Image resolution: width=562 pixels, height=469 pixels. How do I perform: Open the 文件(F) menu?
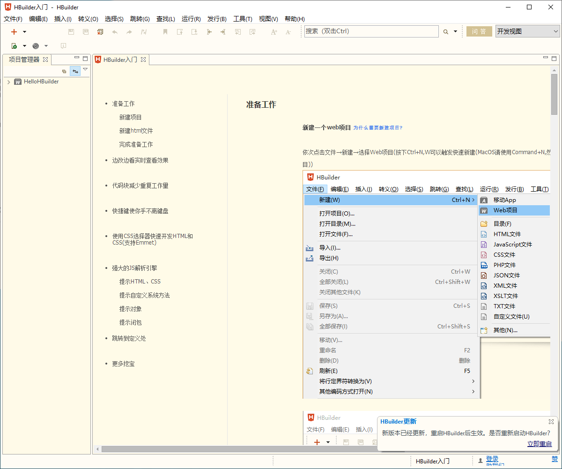(x=13, y=19)
